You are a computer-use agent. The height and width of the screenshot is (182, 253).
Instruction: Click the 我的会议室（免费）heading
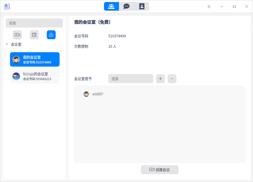pos(92,22)
